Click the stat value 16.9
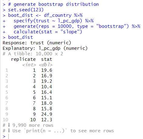The height and width of the screenshot is (139, 143). 47,76
